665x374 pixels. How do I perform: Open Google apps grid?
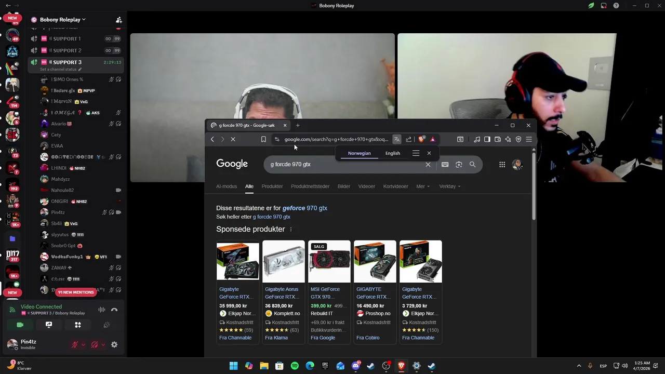502,165
